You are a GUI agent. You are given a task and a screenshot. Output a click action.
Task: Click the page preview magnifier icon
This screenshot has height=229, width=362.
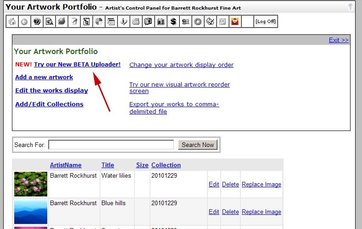point(50,22)
